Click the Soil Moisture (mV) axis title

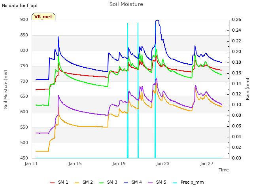coord(6,89)
